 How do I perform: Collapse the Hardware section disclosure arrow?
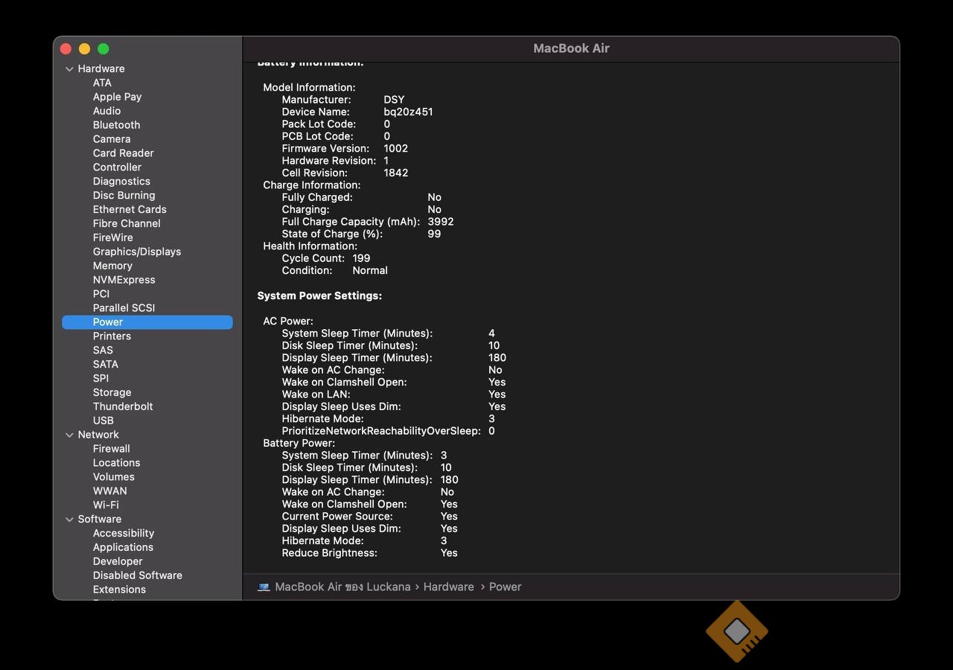tap(69, 69)
